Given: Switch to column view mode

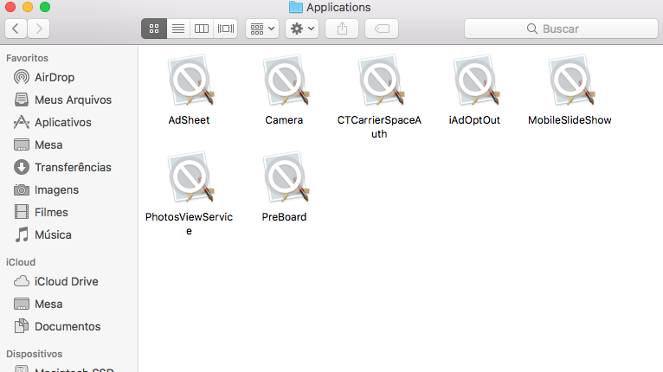Looking at the screenshot, I should (x=202, y=29).
